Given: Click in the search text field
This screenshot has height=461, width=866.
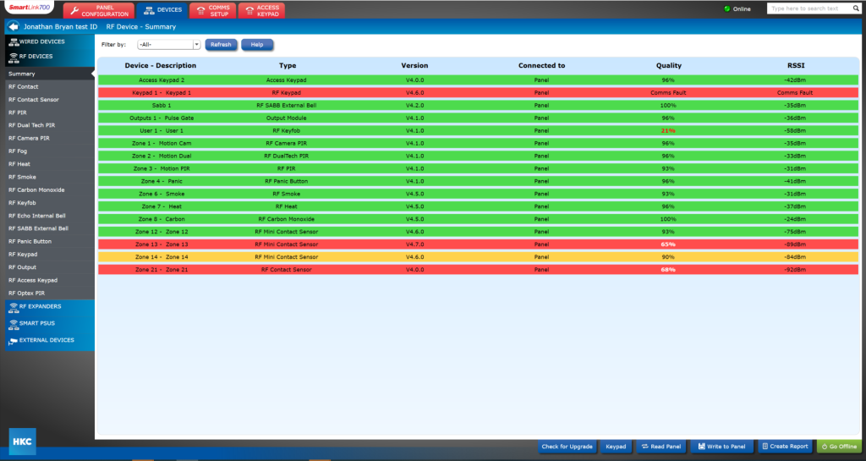Looking at the screenshot, I should coord(809,8).
